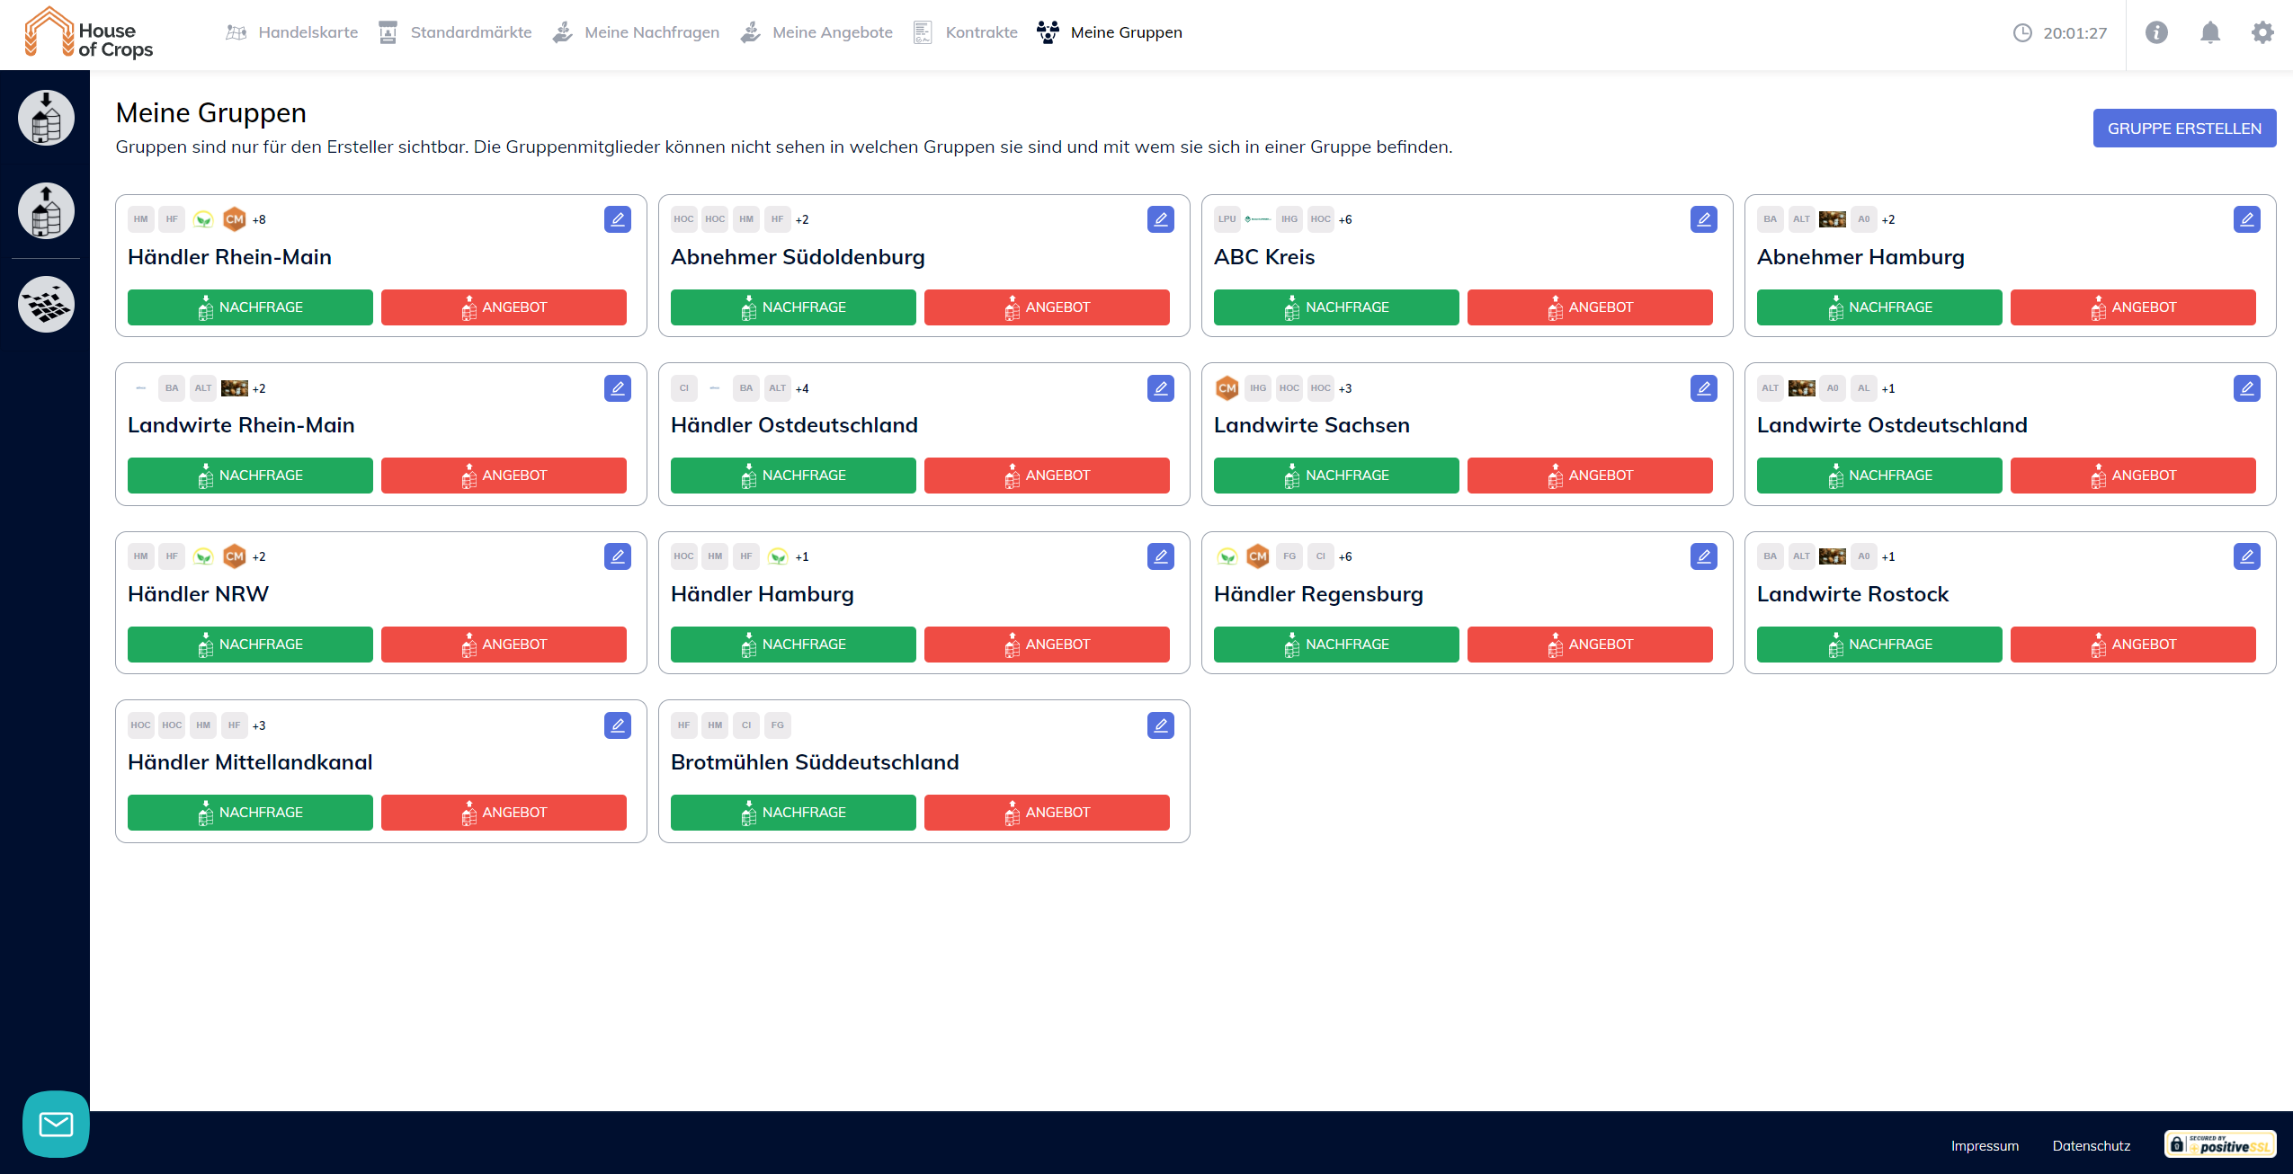The image size is (2293, 1174).
Task: Open the mail chat widget
Action: pos(56,1124)
